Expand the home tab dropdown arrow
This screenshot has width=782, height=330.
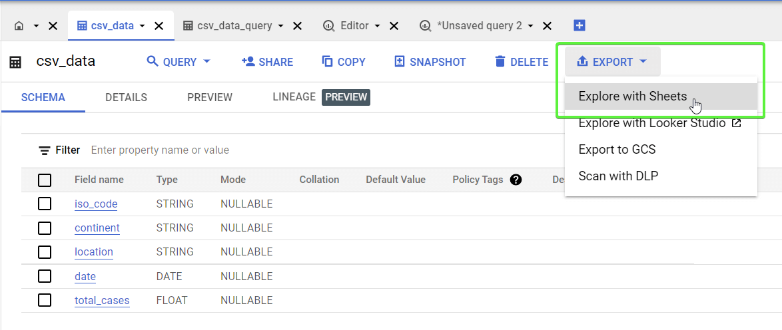pyautogui.click(x=36, y=26)
